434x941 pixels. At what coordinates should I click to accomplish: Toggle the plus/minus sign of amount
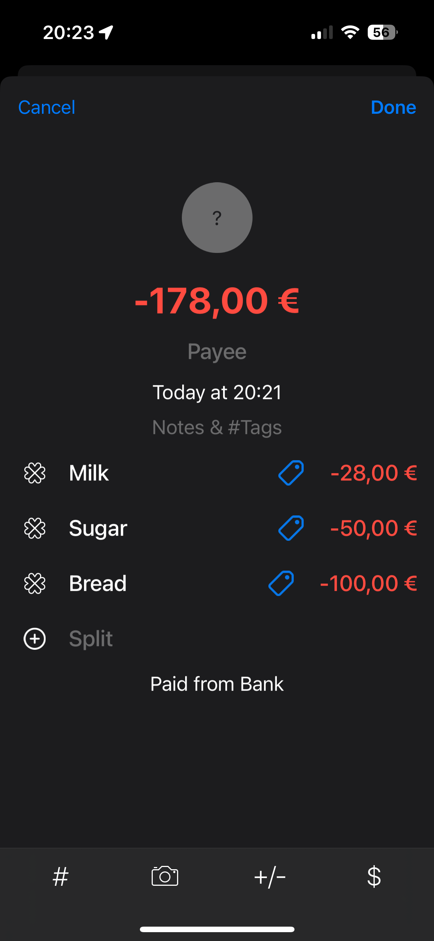click(270, 877)
